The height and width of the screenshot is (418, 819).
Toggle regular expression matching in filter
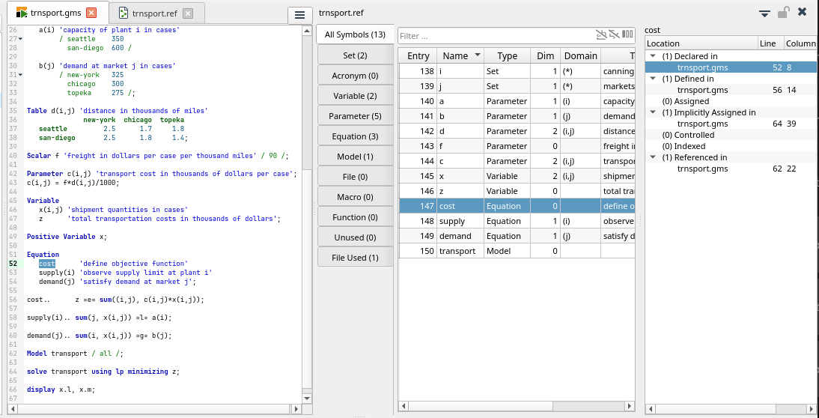pos(614,35)
